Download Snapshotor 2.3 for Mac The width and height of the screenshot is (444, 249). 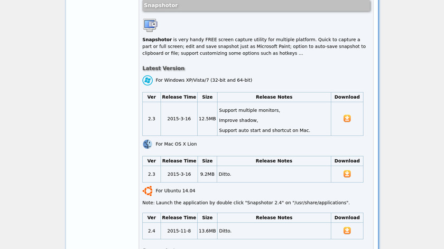pyautogui.click(x=347, y=174)
